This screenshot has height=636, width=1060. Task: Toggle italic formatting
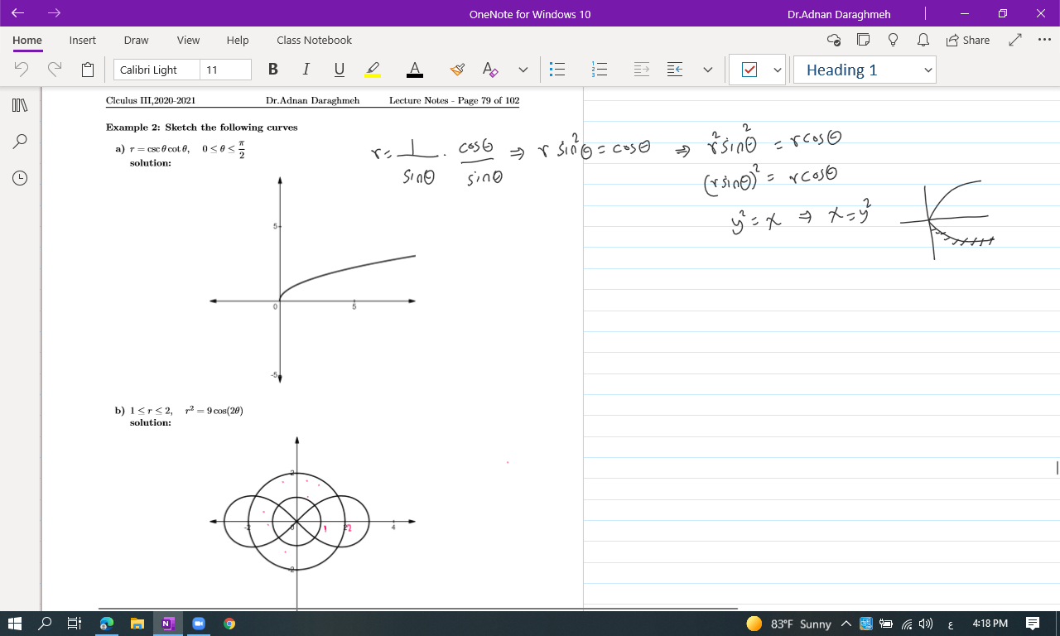306,70
